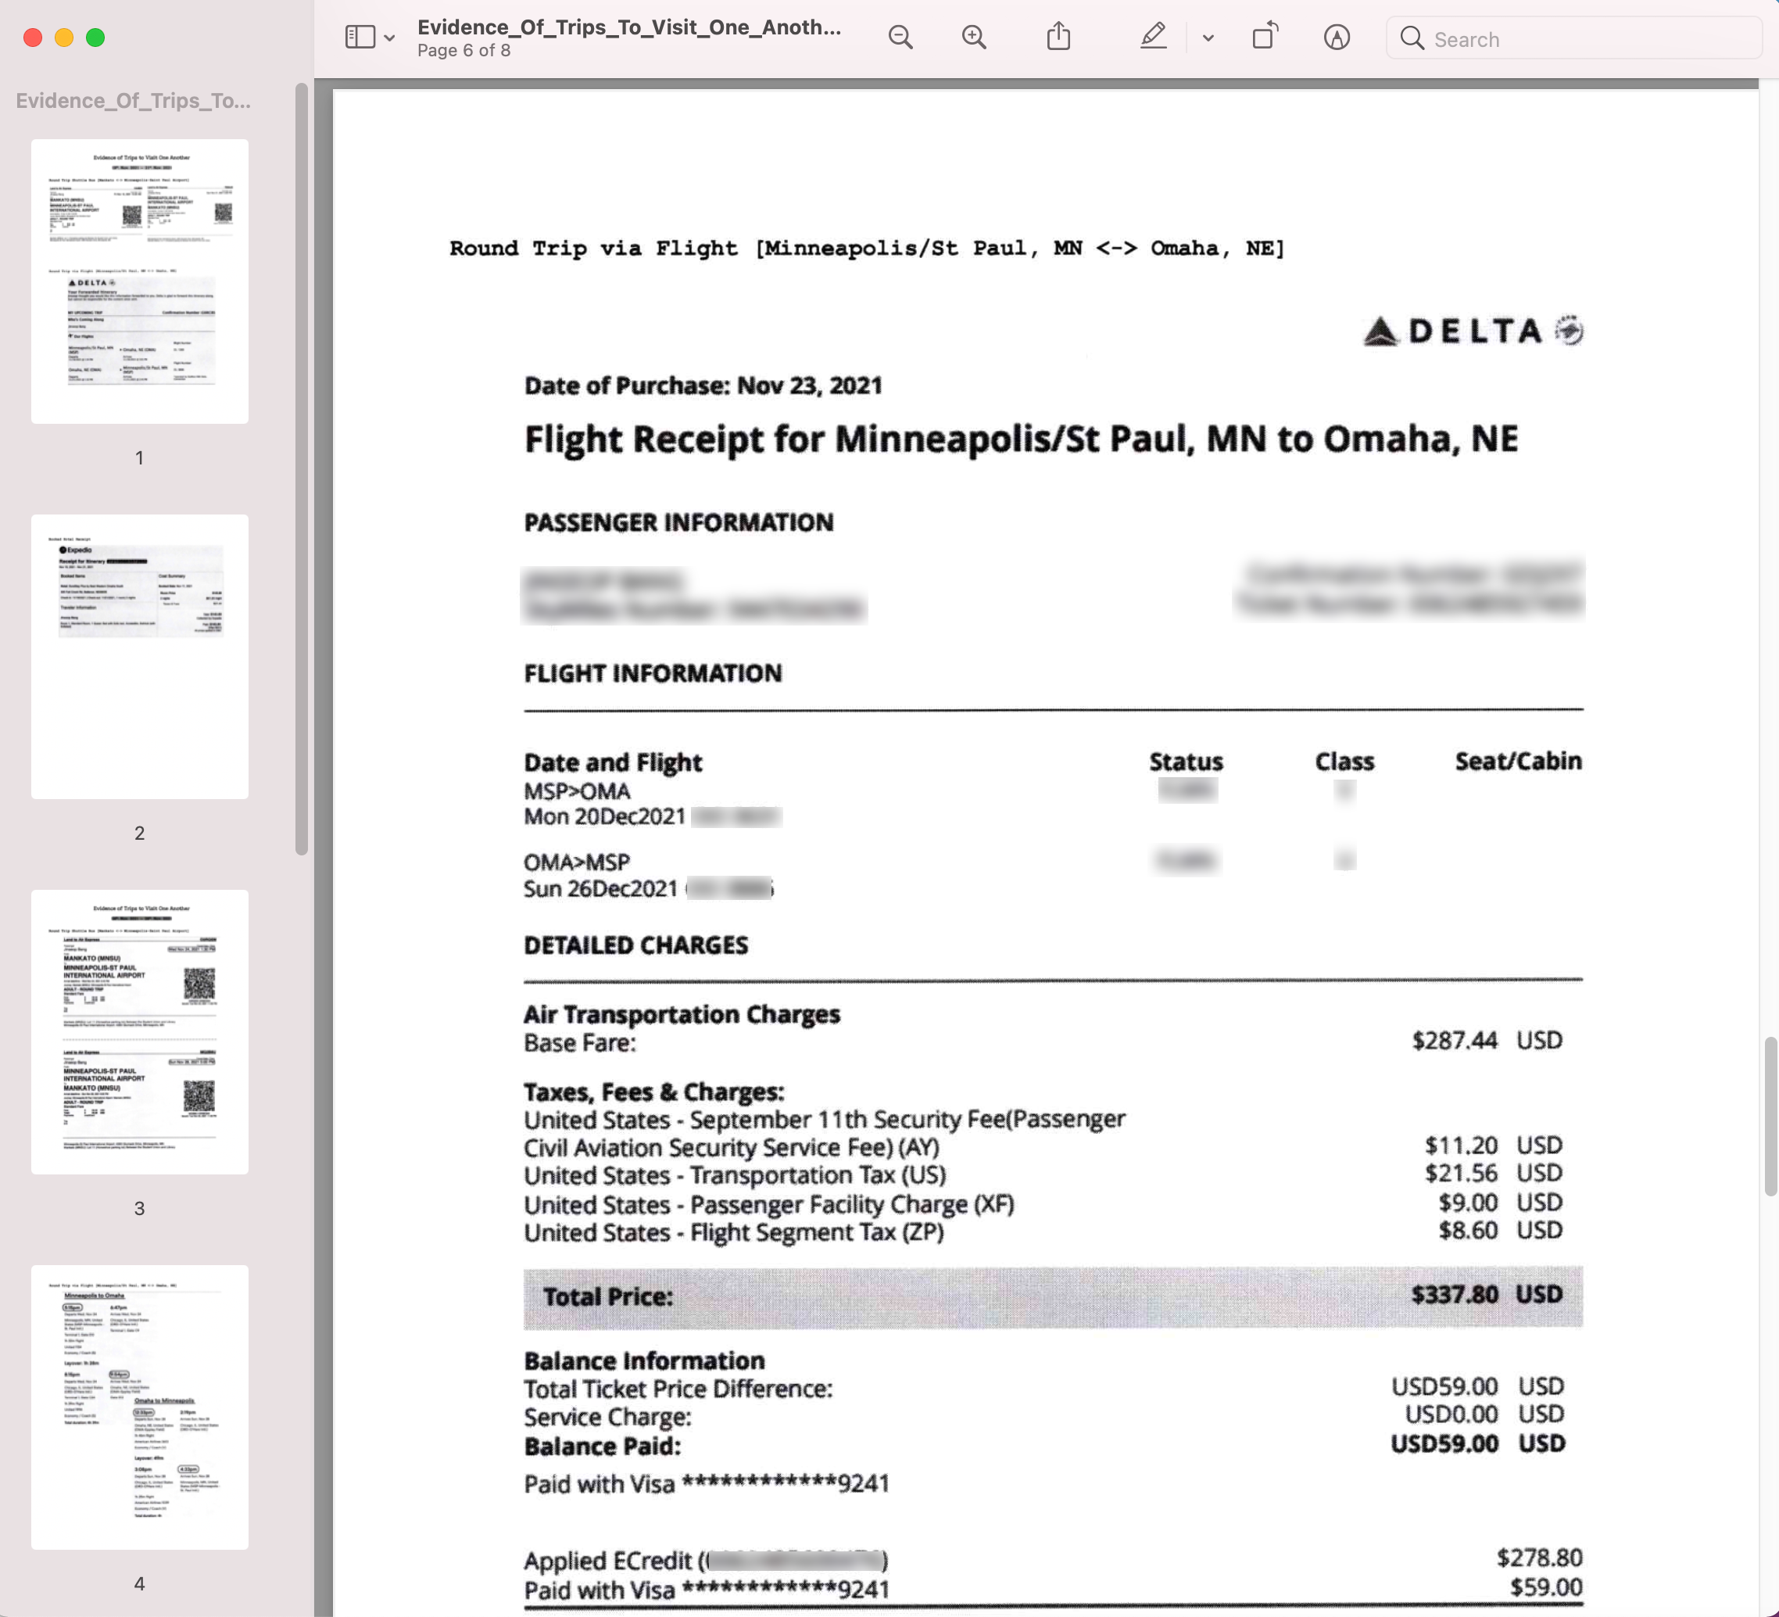
Task: Click the 'MSP>OMA' route text
Action: pos(576,791)
